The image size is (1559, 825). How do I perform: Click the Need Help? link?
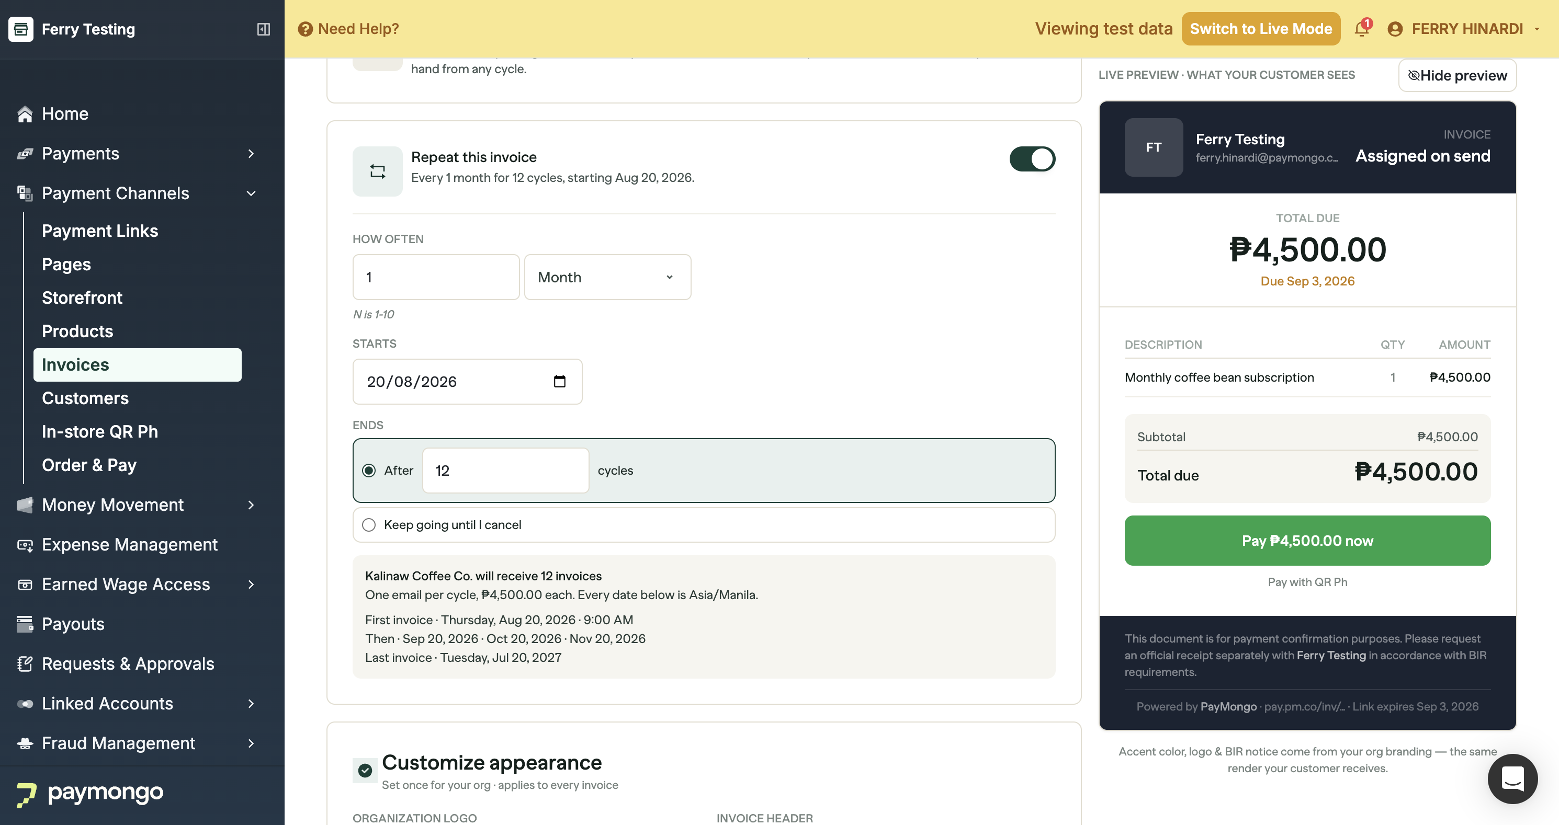tap(358, 29)
